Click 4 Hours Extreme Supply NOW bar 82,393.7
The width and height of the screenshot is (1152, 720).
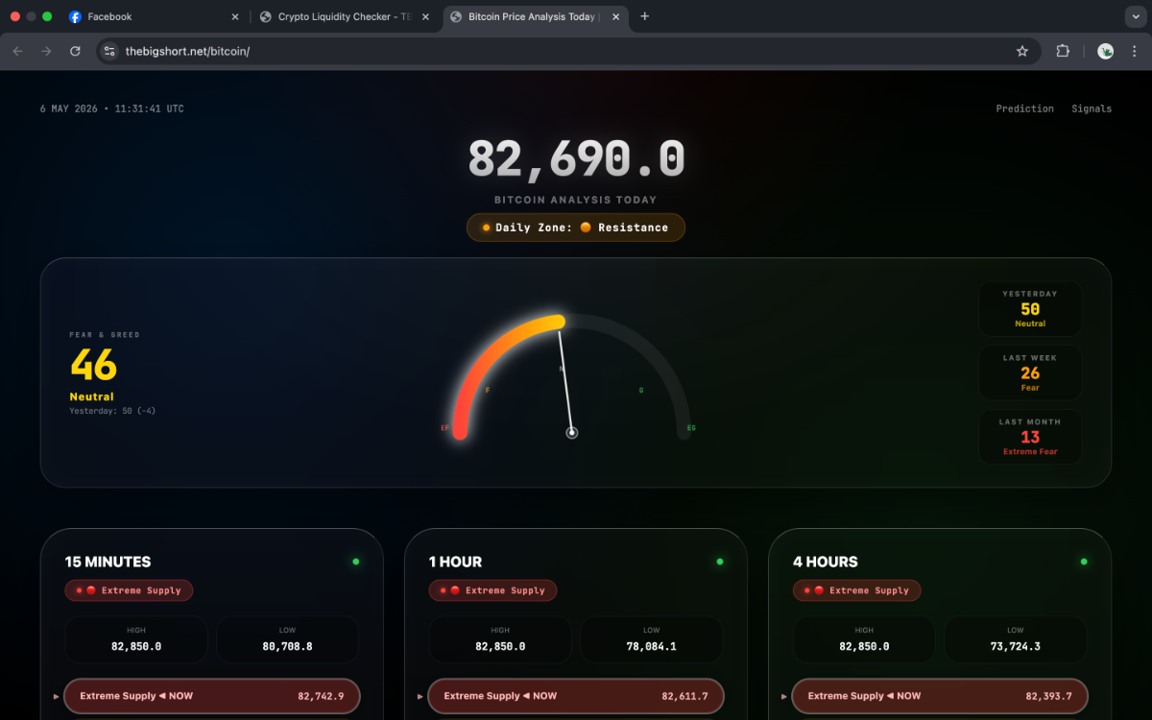(940, 696)
